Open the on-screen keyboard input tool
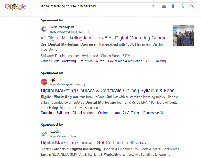 click(x=164, y=6)
